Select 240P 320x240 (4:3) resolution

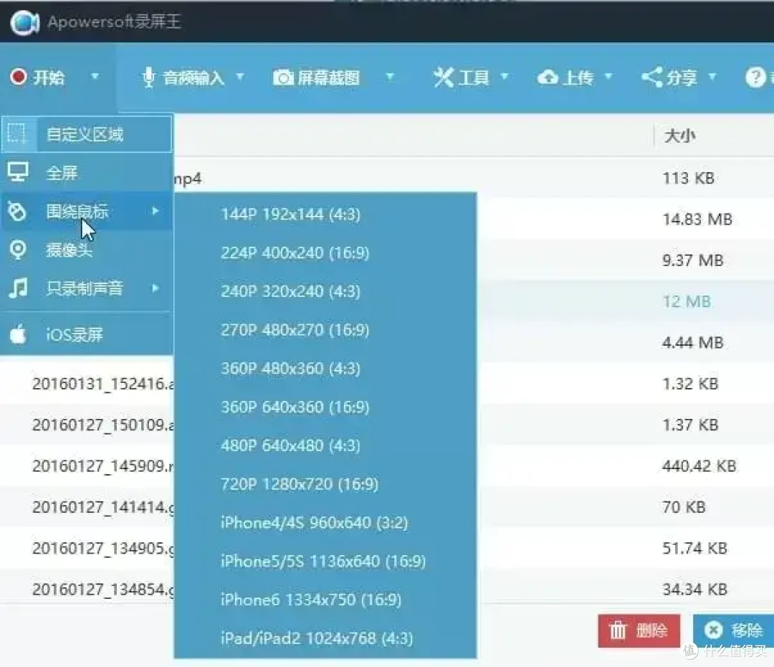click(x=325, y=291)
